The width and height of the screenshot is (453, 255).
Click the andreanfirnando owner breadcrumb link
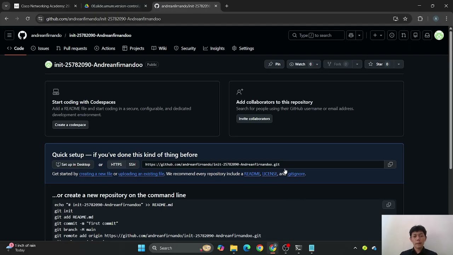coord(46,35)
